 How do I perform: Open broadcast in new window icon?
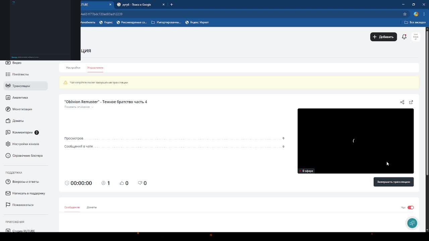(411, 102)
